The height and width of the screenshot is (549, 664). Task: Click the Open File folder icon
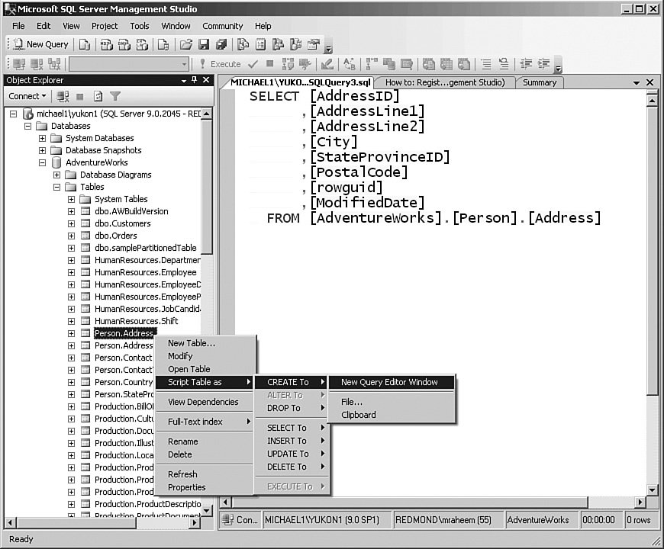tap(186, 44)
